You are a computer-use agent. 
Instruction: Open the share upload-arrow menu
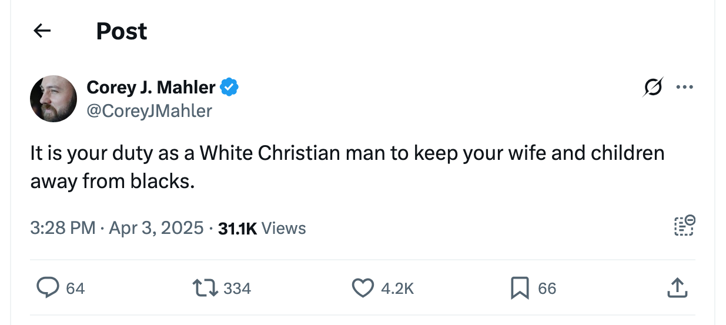coord(677,287)
